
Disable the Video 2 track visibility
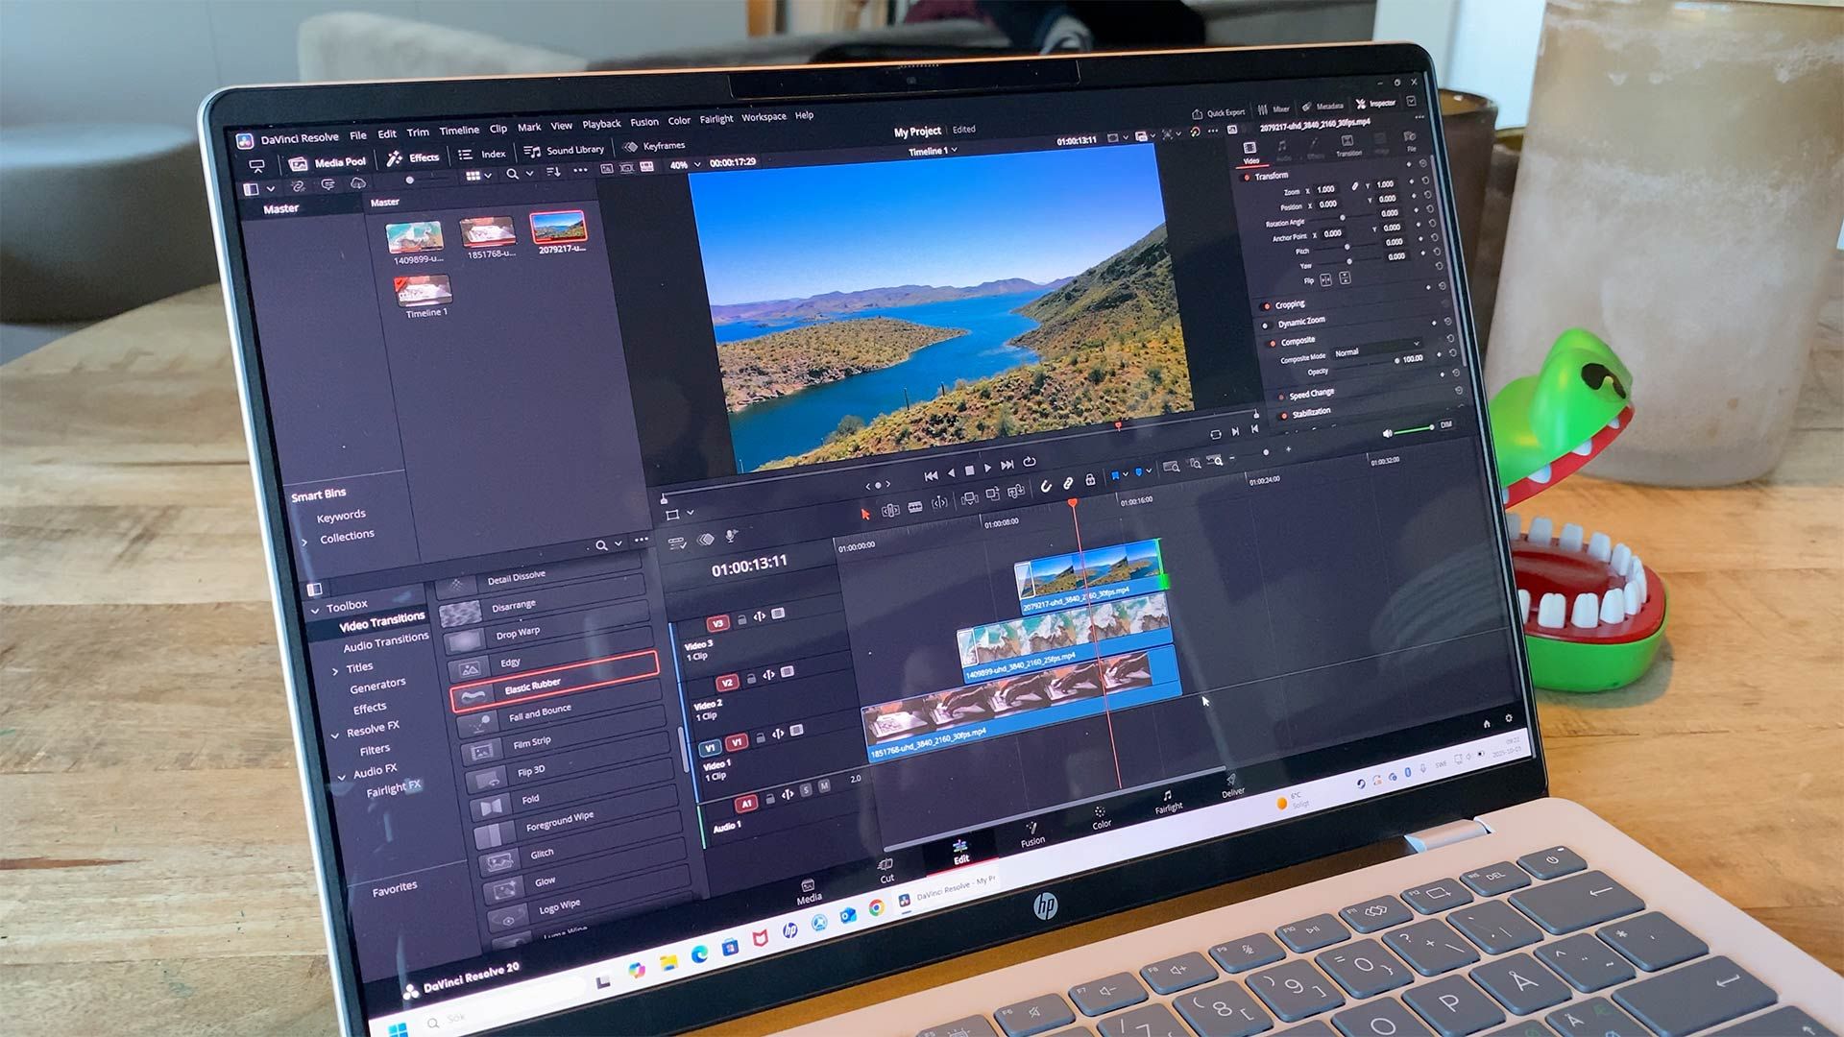(787, 672)
